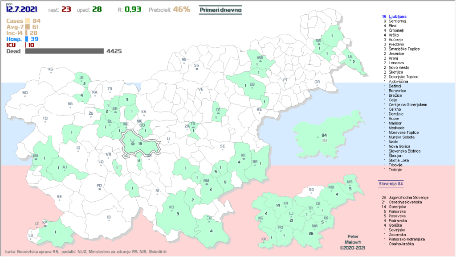Click the ICU legend label
This screenshot has height=257, width=456.
click(x=11, y=45)
